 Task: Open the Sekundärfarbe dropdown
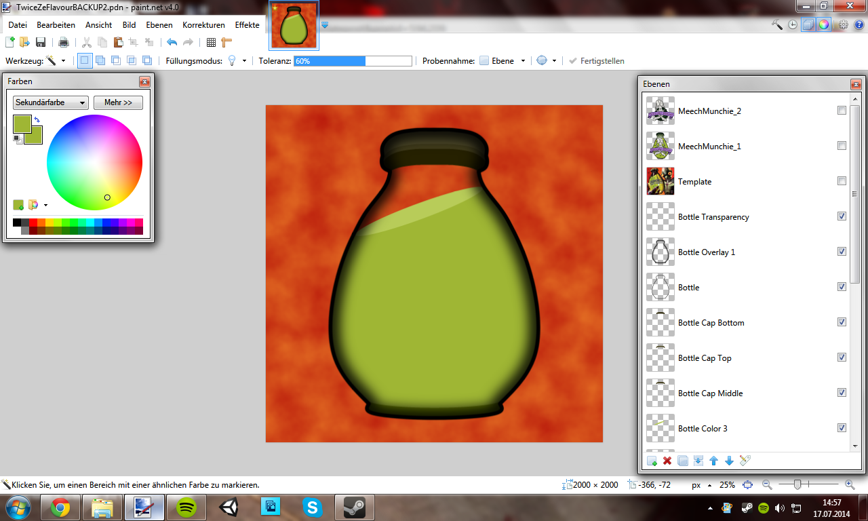coord(51,102)
